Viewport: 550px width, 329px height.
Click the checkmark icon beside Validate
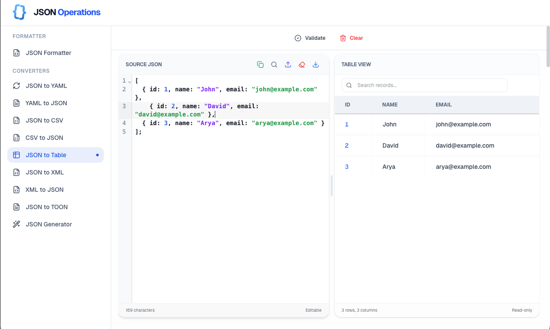coord(298,38)
